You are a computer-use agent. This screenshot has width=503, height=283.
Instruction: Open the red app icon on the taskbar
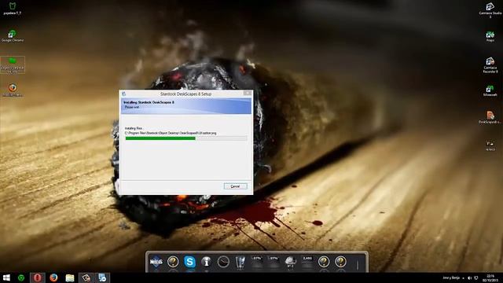click(x=38, y=277)
